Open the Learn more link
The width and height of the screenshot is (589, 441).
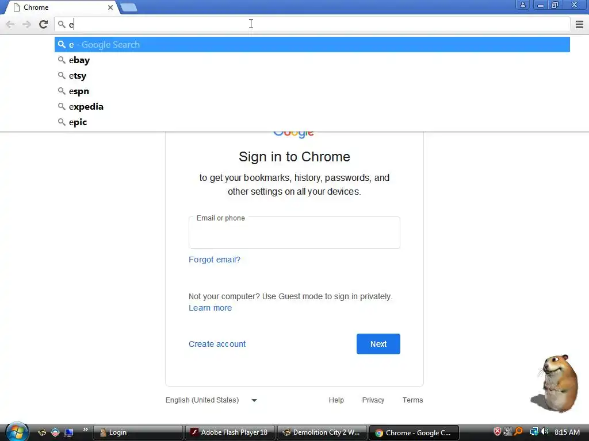click(210, 308)
